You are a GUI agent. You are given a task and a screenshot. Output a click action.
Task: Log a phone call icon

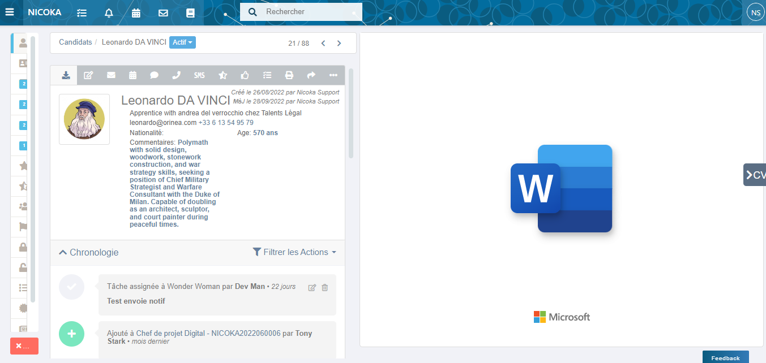pyautogui.click(x=176, y=75)
